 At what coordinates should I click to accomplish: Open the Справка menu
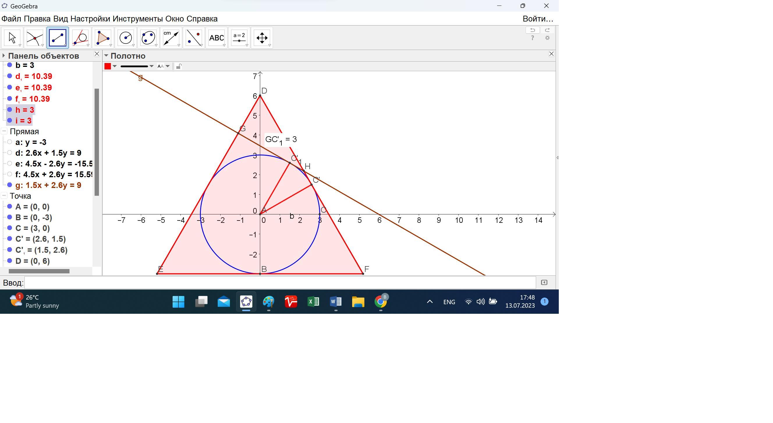pyautogui.click(x=202, y=19)
